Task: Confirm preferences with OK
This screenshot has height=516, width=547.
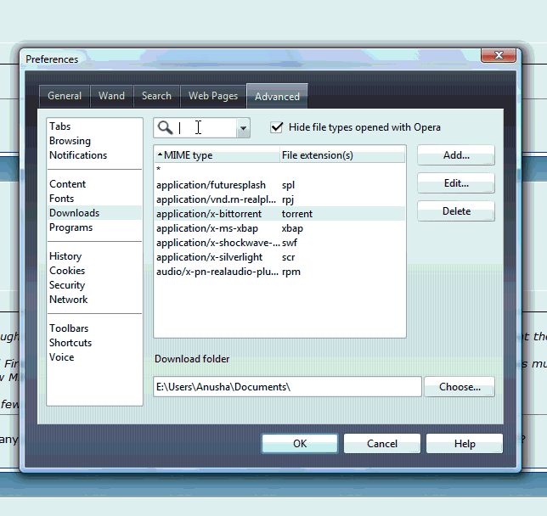Action: (x=300, y=444)
